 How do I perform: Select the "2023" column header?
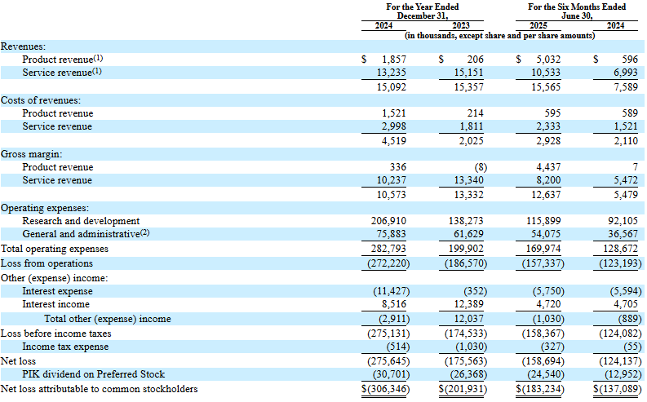tap(461, 25)
